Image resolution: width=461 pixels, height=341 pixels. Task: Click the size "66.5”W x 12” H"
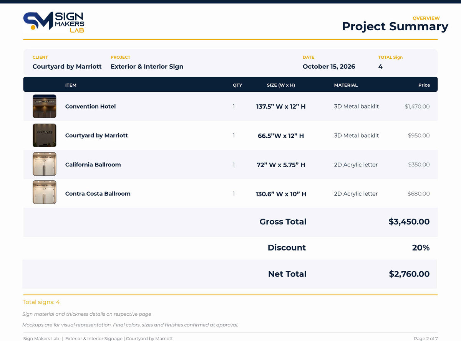[x=281, y=136]
